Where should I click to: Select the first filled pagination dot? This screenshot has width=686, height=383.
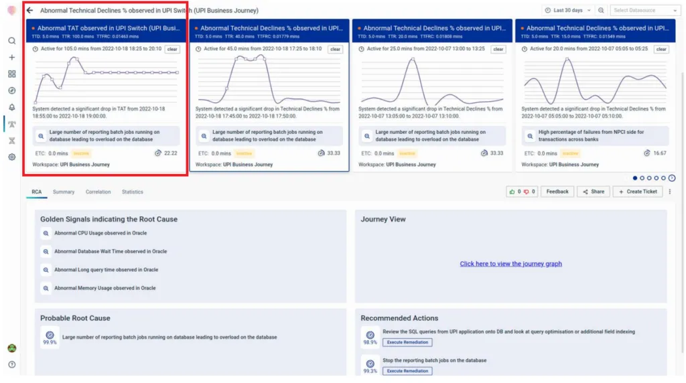coord(635,178)
